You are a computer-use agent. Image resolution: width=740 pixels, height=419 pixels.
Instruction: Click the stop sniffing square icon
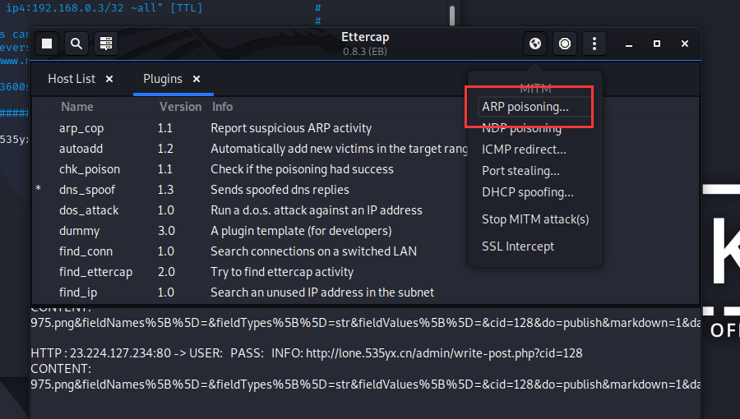(x=47, y=44)
